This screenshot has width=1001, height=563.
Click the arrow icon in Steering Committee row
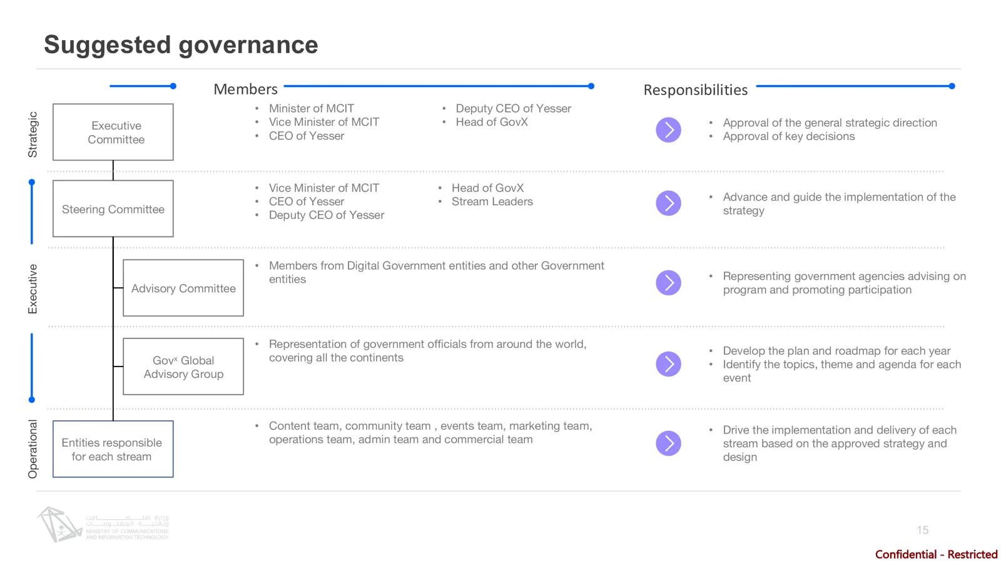coord(668,203)
